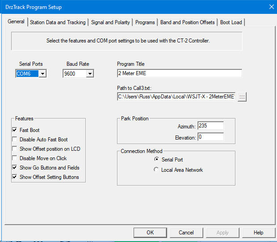This screenshot has width=277, height=242.
Task: Uncheck Show Go Buttons and Fields
Action: [x=15, y=168]
